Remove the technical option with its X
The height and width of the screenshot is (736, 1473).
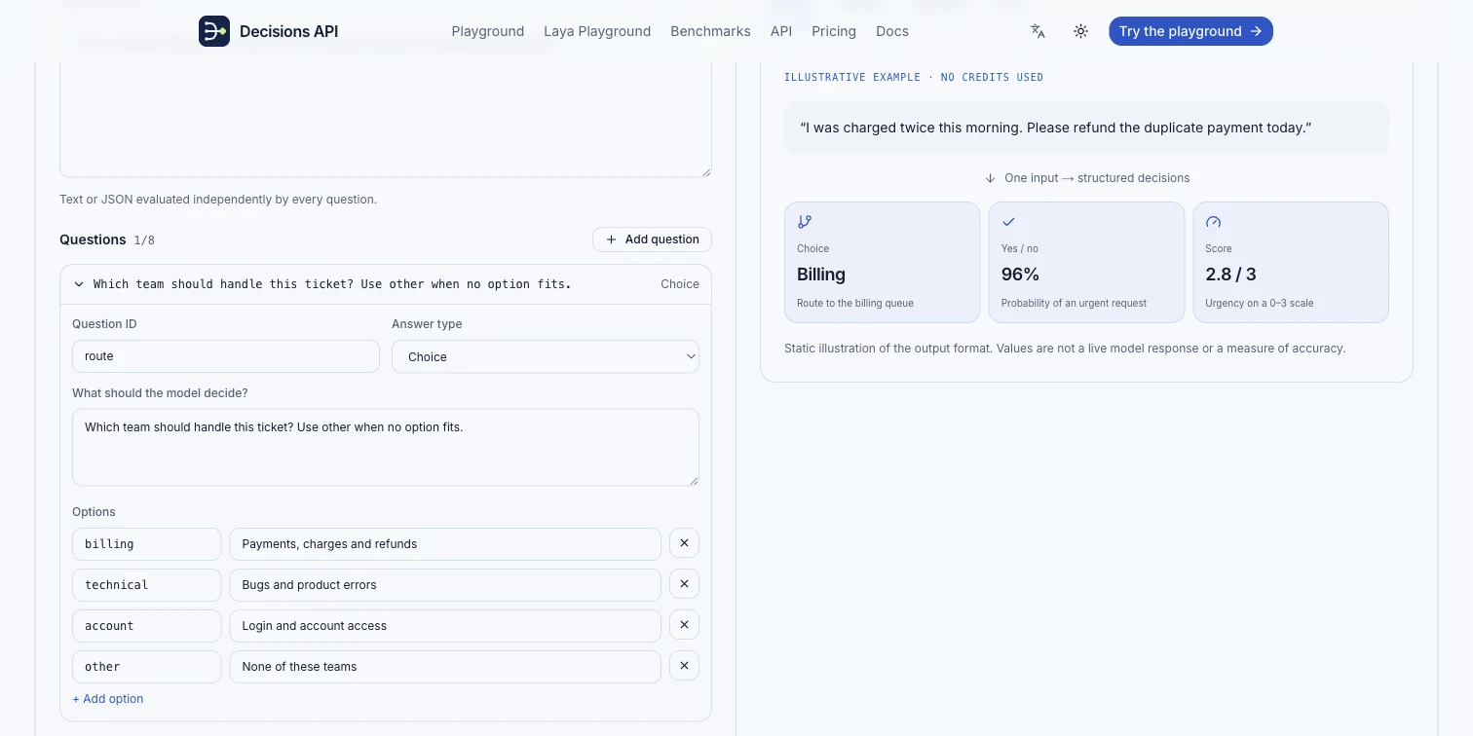click(684, 584)
